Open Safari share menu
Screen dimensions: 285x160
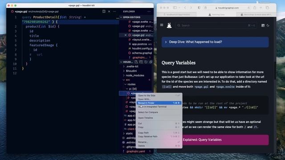(255, 8)
